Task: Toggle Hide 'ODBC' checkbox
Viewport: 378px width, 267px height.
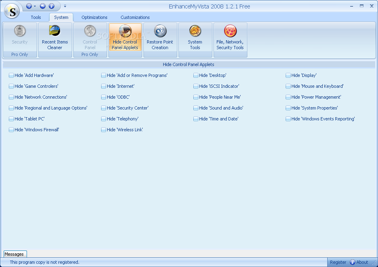Action: pyautogui.click(x=104, y=97)
